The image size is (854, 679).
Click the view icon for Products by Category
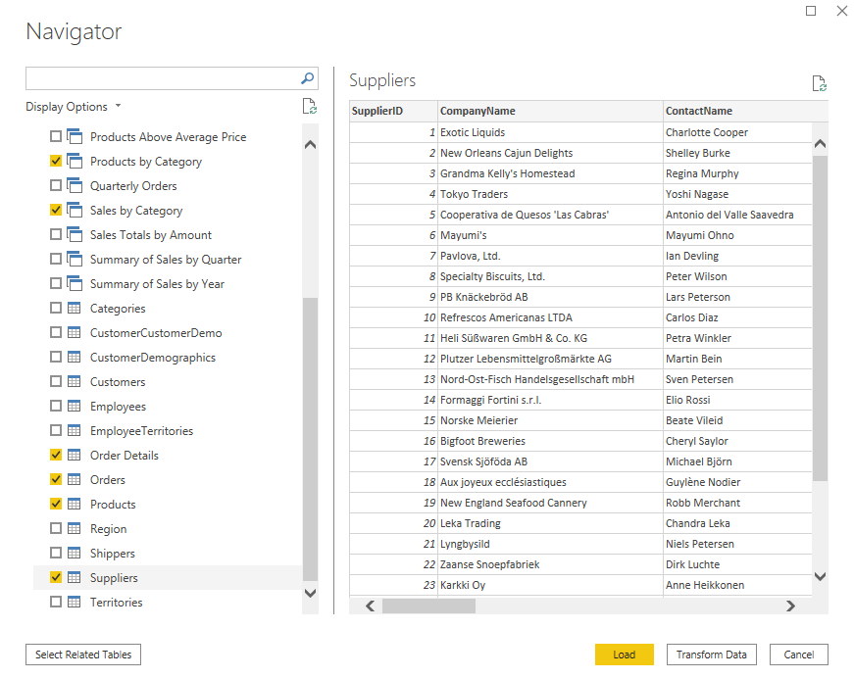tap(75, 161)
